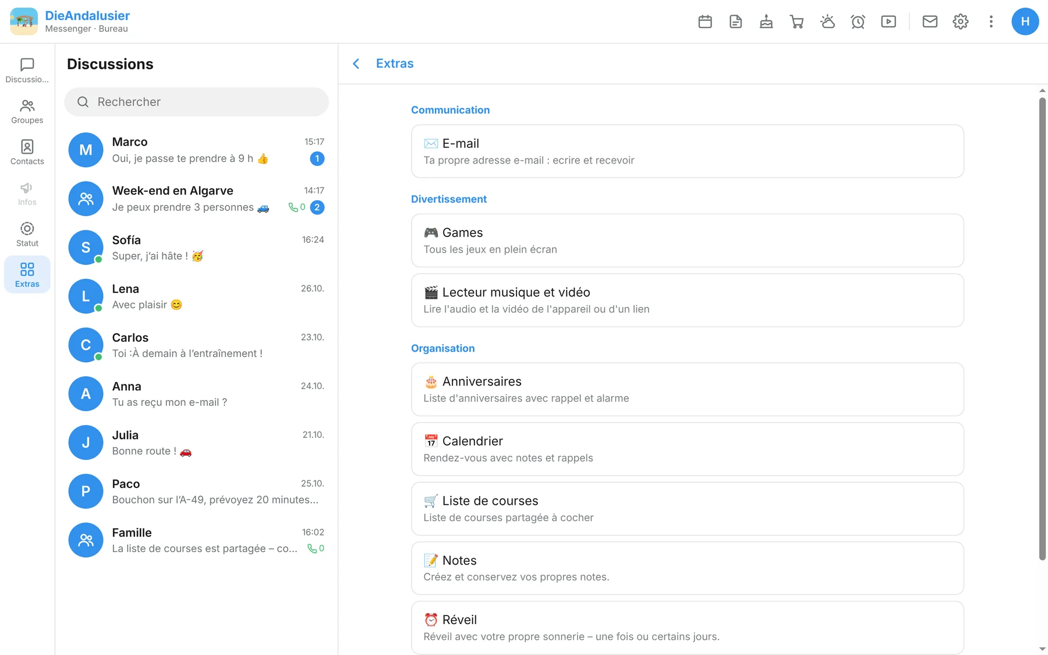Open the Notes extras card
Viewport: 1048px width, 655px height.
[x=687, y=568]
